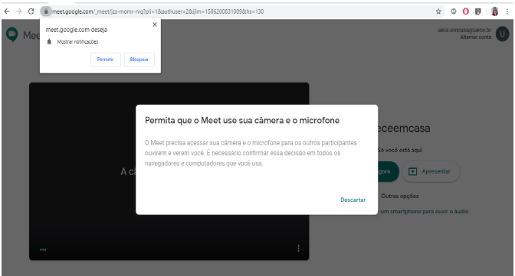The height and width of the screenshot is (276, 515).
Task: Open the Chrome three-dot menu
Action: pyautogui.click(x=507, y=11)
